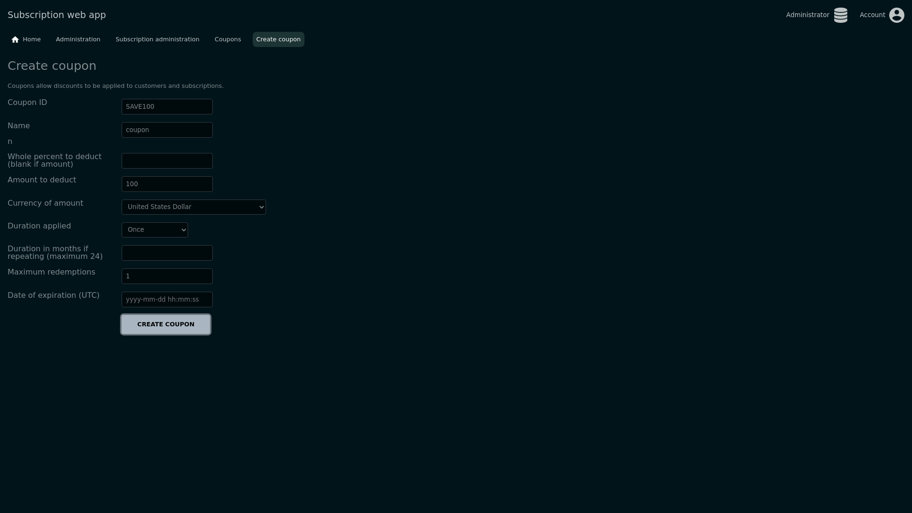The height and width of the screenshot is (513, 912).
Task: Click the Administrator label link
Action: click(x=807, y=15)
